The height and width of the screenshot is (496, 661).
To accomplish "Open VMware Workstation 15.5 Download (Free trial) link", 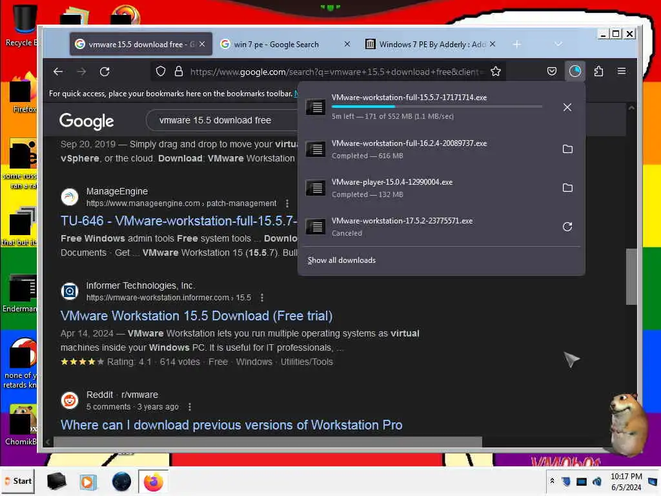I will (196, 315).
